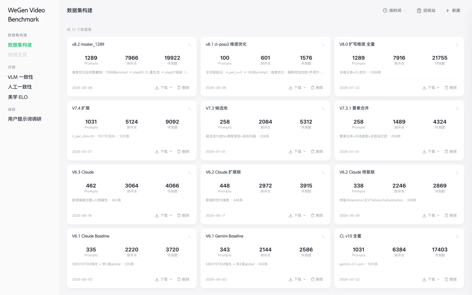Create a new dataset with 新建

pos(453,11)
